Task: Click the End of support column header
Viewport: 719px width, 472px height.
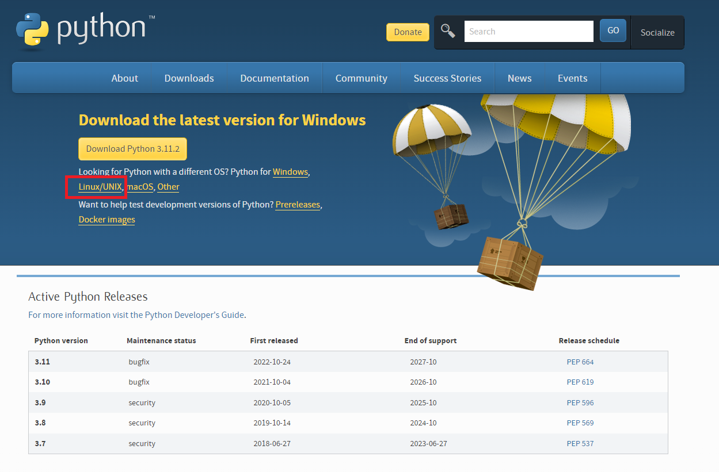Action: point(431,341)
